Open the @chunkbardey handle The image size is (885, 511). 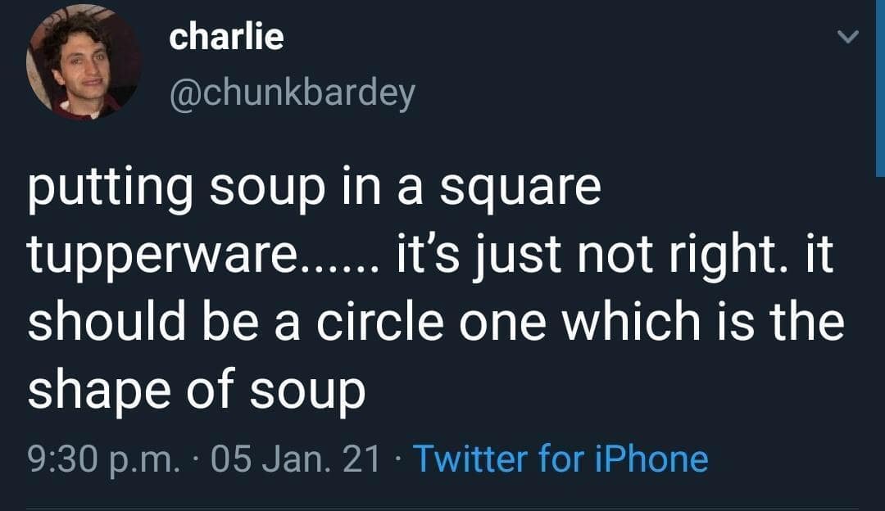(x=292, y=94)
